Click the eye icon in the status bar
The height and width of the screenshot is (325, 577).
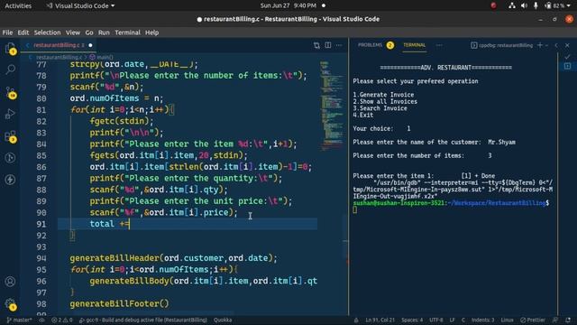(41, 320)
